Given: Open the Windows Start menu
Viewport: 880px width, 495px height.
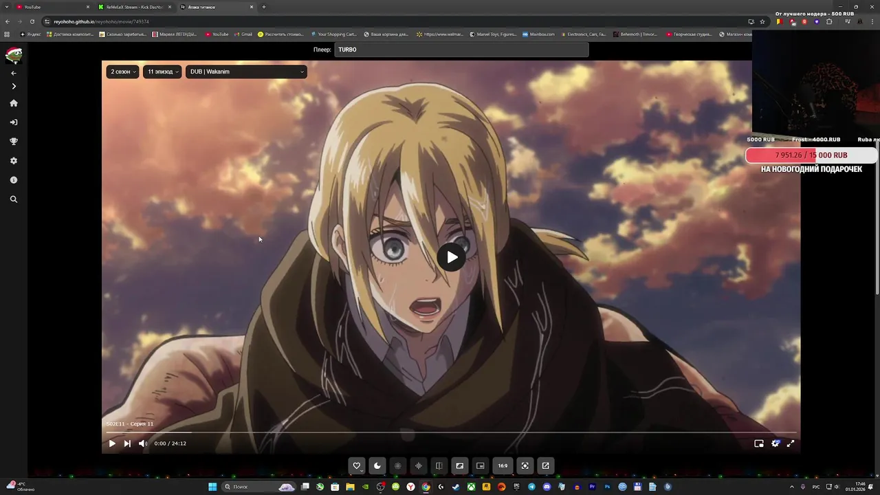Looking at the screenshot, I should pos(212,487).
